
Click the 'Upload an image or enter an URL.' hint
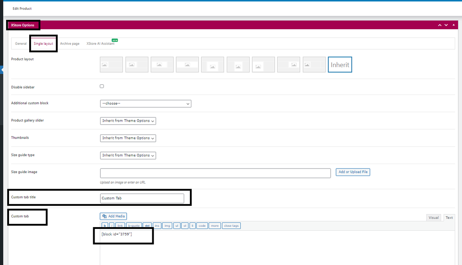pyautogui.click(x=123, y=182)
